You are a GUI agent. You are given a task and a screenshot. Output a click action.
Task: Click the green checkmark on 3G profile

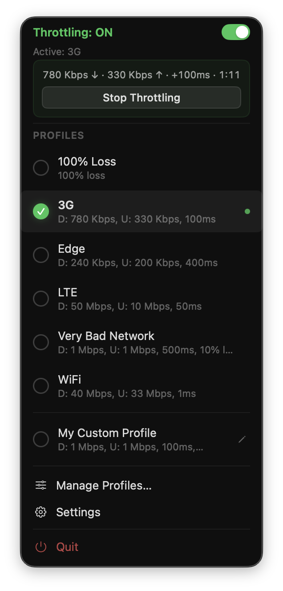point(40,211)
